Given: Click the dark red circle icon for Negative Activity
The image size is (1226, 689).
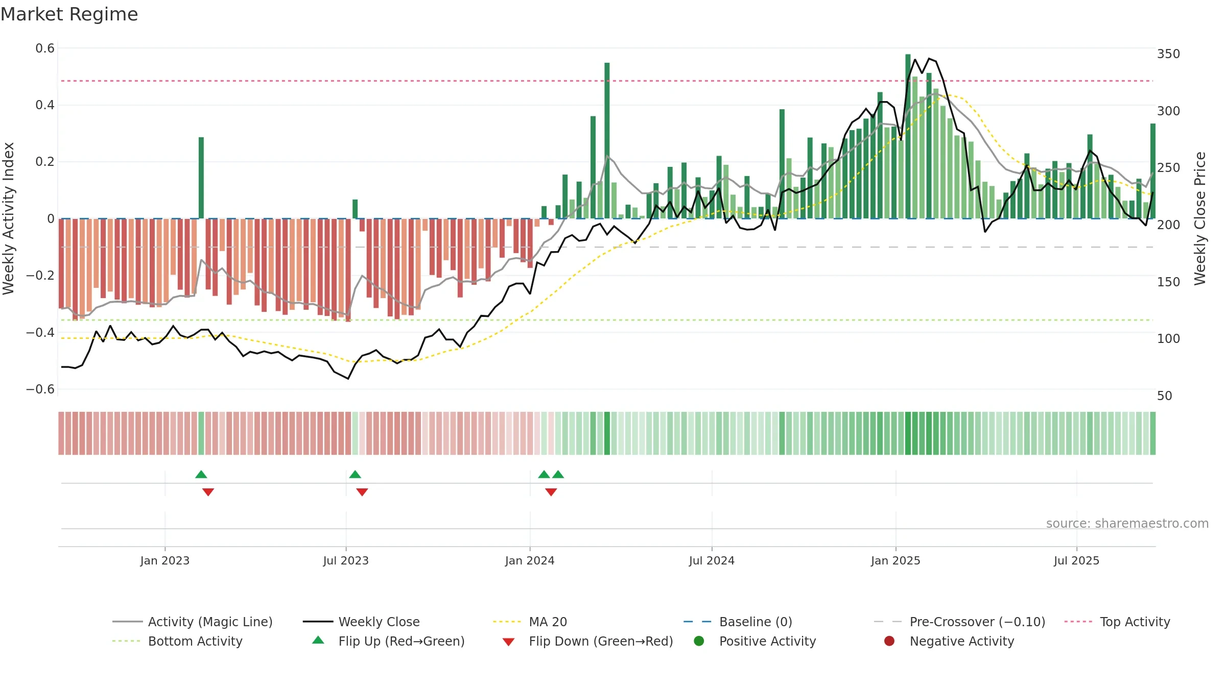Looking at the screenshot, I should (889, 641).
